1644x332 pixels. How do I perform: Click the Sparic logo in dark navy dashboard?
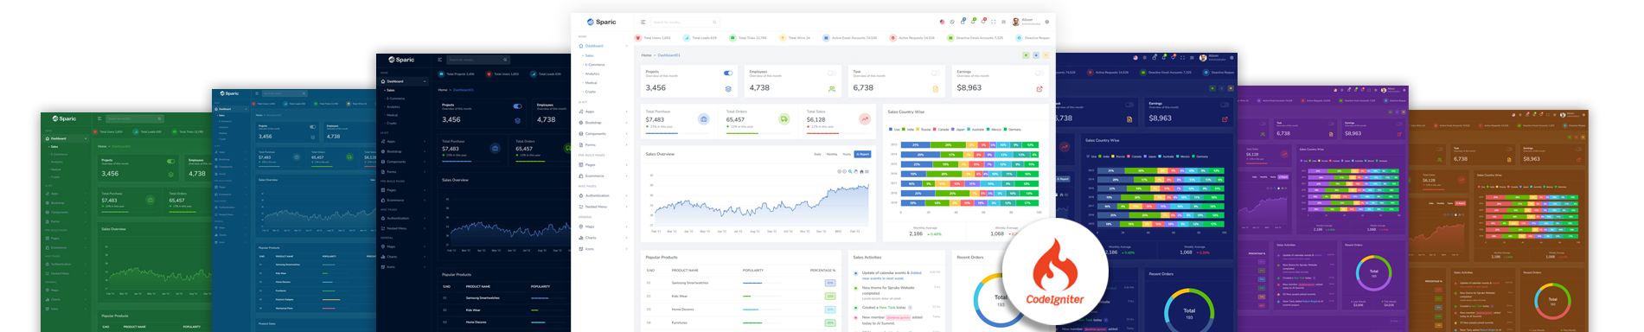(401, 60)
